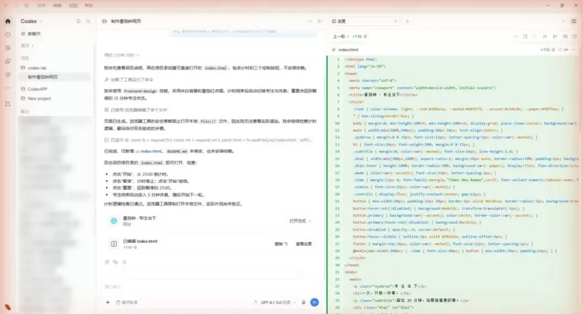
Task: Start a 新聊天 new chat
Action: click(x=31, y=34)
